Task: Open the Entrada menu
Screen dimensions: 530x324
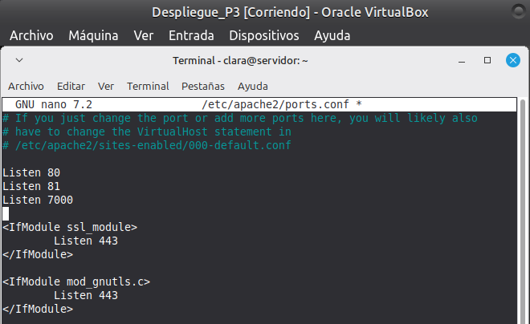Action: 191,36
